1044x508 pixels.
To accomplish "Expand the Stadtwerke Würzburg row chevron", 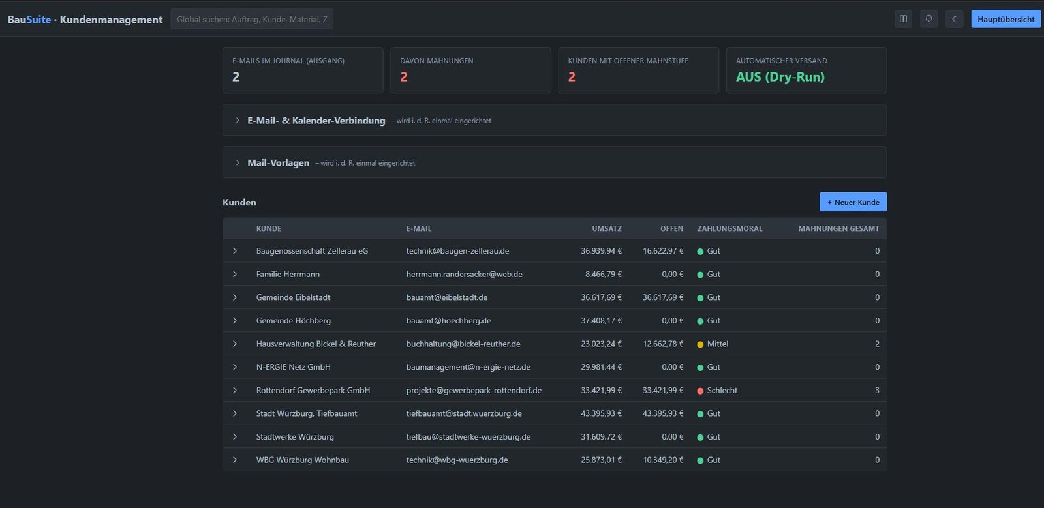I will coord(235,437).
